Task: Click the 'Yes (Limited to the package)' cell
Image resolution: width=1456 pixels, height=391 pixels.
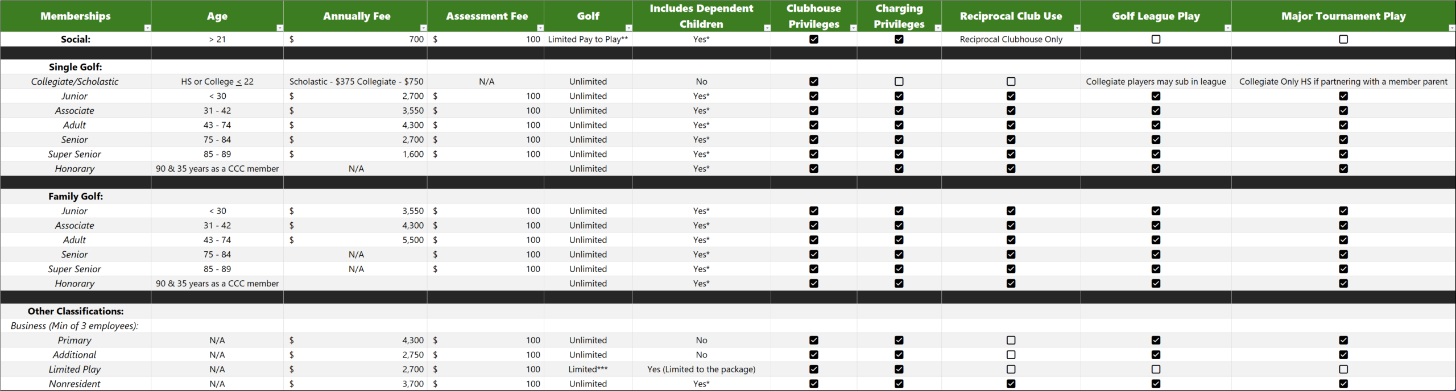Action: click(701, 369)
